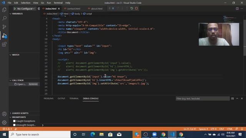Image resolution: width=246 pixels, height=138 pixels.
Task: Open the No Configurations dropdown
Action: [x=26, y=8]
